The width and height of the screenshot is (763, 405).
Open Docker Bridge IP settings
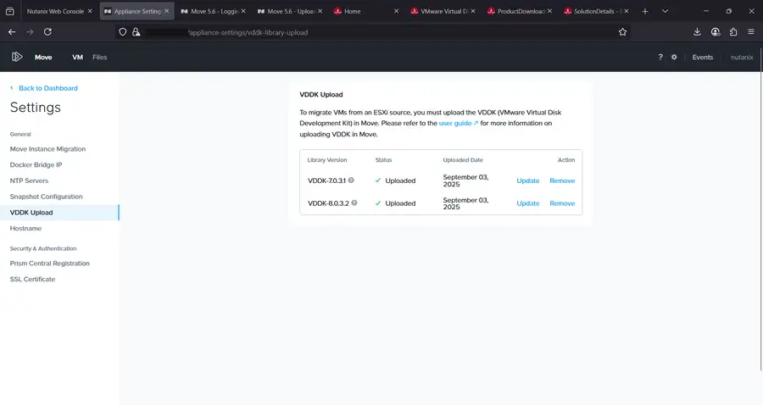36,165
